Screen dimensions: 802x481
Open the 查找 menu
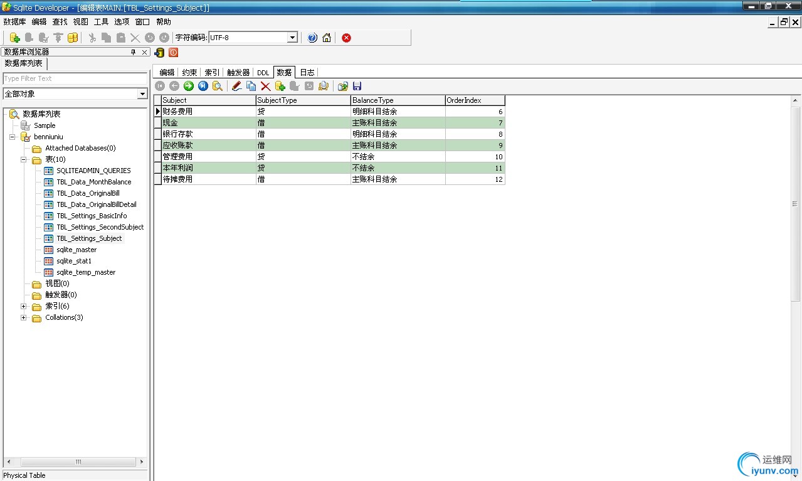tap(60, 22)
